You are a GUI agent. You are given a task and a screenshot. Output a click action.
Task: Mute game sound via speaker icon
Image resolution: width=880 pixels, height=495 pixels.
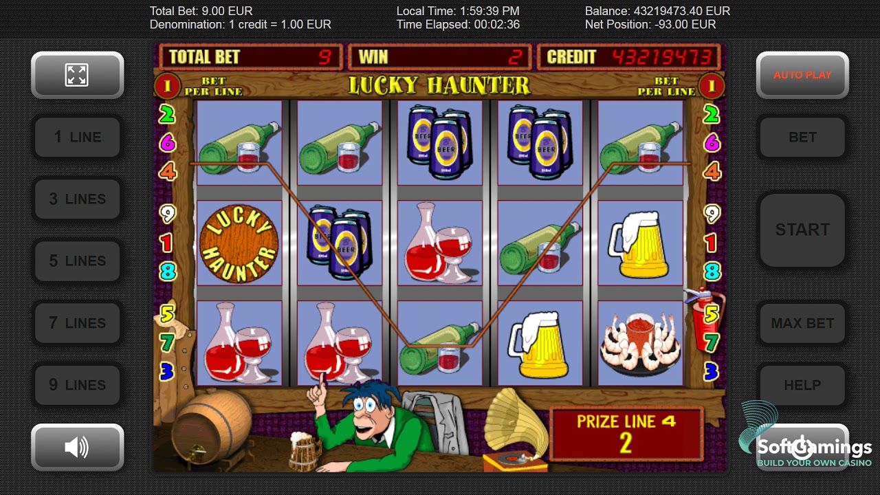[x=77, y=448]
